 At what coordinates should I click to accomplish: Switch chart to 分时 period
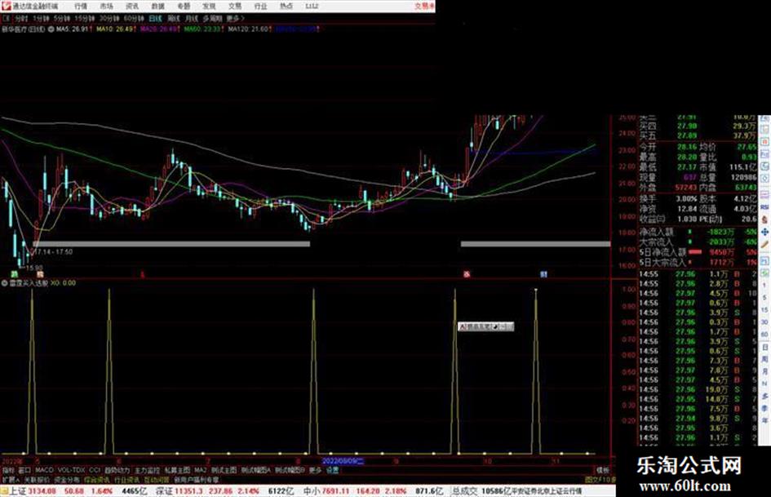click(x=21, y=19)
